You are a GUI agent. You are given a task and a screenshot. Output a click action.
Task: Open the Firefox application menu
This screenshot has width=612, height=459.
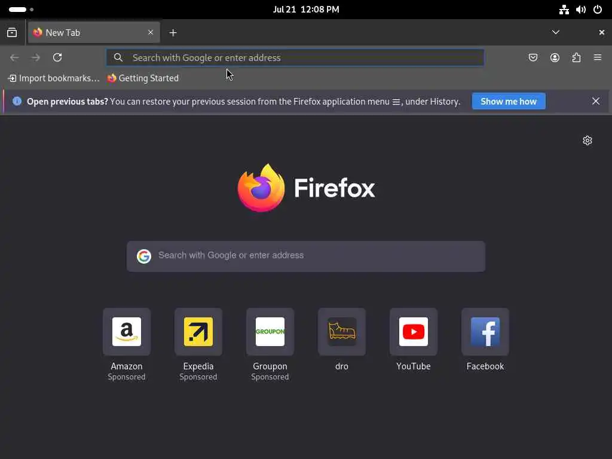point(598,58)
